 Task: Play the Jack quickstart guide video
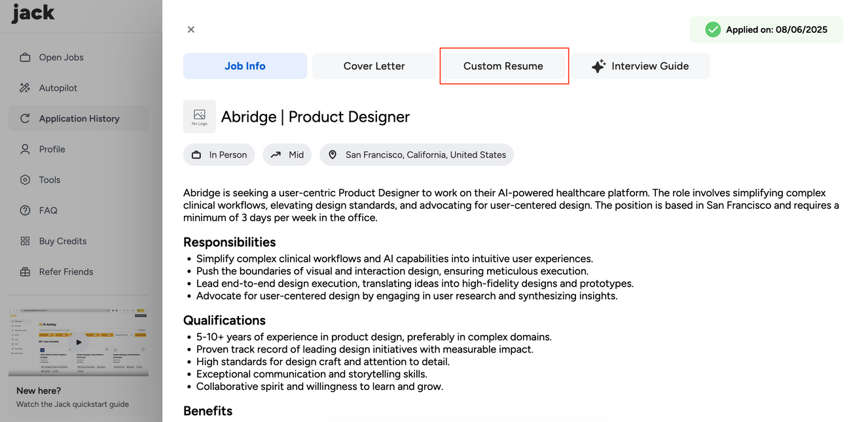point(79,342)
